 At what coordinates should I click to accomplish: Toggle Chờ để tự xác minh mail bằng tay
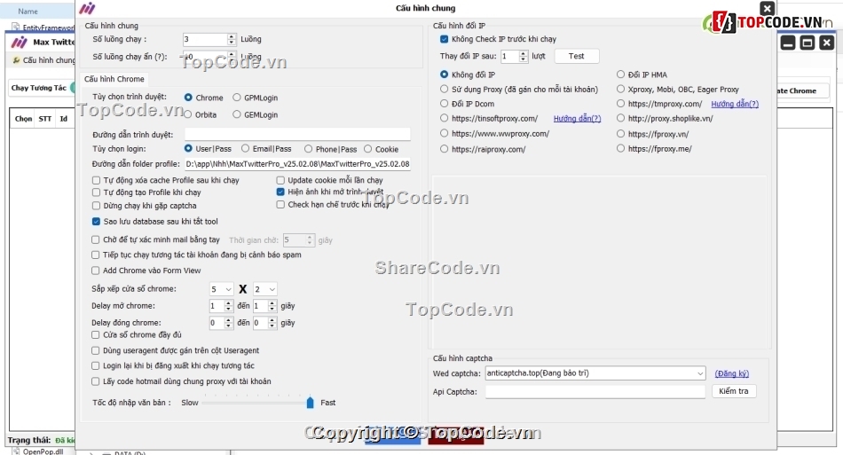click(x=96, y=239)
